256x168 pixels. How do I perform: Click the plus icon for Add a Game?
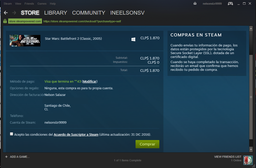click(6, 157)
